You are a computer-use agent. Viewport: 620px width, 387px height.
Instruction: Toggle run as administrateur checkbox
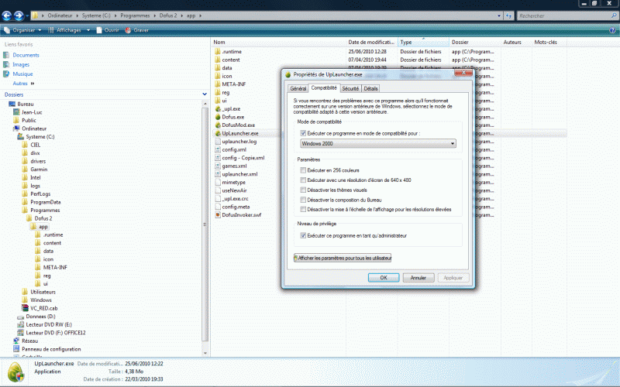pyautogui.click(x=303, y=236)
